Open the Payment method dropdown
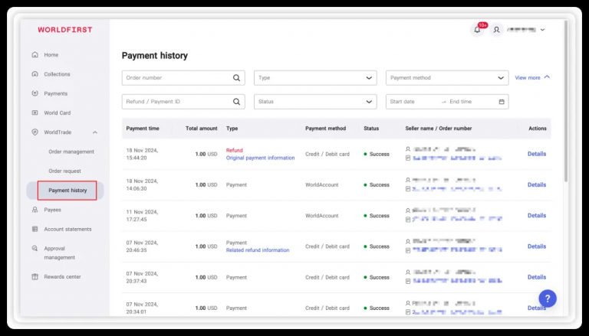589x336 pixels. (x=447, y=78)
